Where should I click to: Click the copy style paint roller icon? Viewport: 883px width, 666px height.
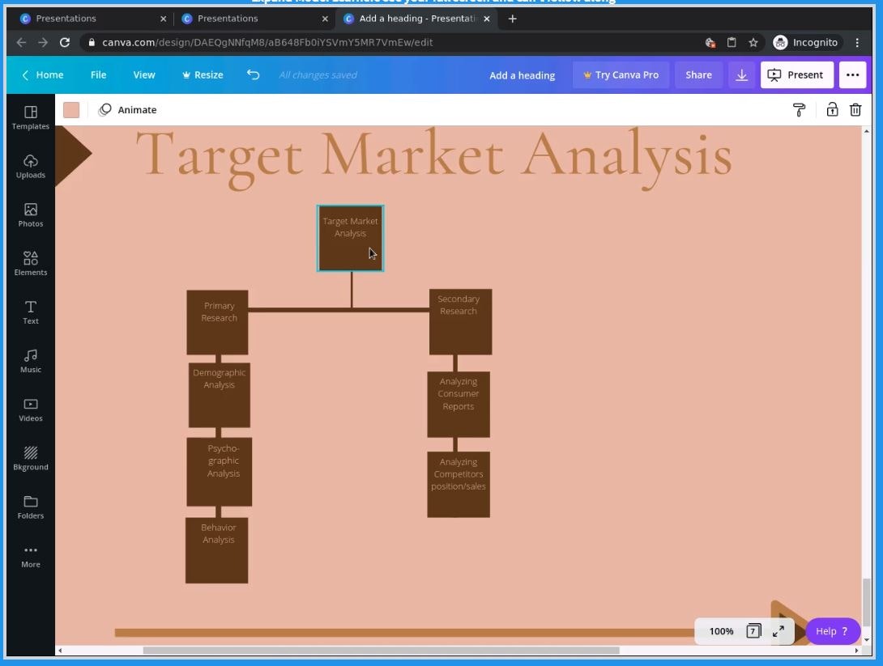pos(799,110)
